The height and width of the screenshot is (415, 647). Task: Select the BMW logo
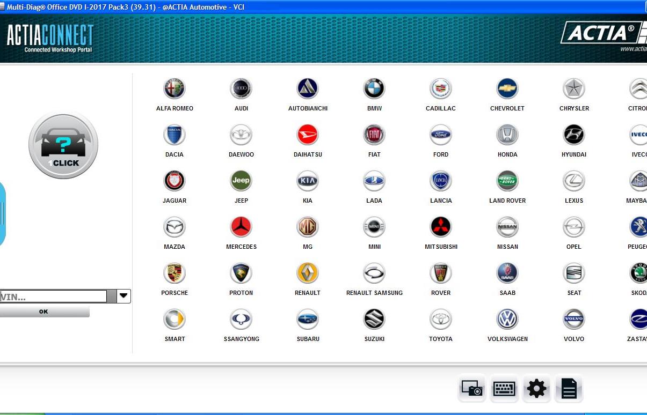pos(374,88)
